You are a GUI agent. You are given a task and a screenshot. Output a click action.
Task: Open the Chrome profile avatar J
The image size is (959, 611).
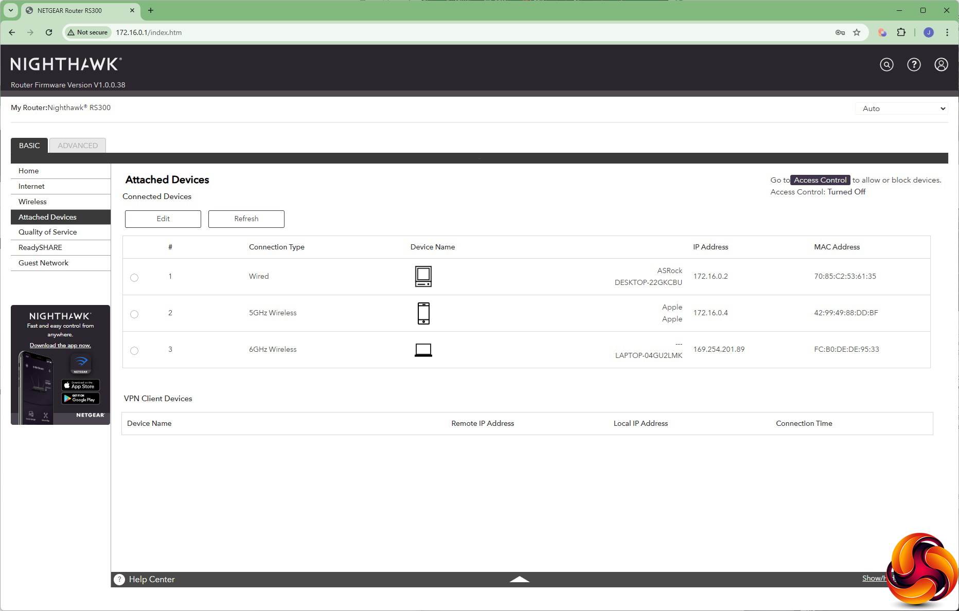929,32
